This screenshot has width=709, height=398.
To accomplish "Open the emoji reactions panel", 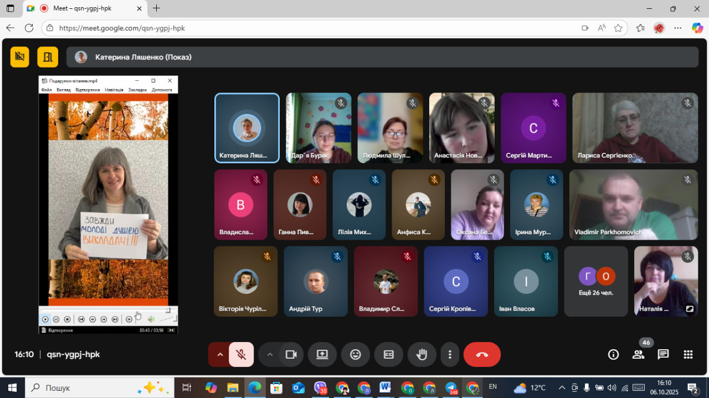I will 355,355.
